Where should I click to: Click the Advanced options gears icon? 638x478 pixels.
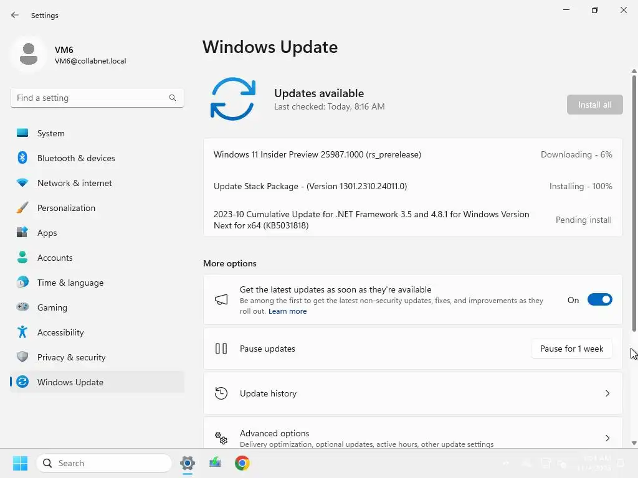click(221, 438)
